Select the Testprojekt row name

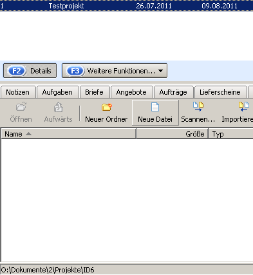pos(66,6)
